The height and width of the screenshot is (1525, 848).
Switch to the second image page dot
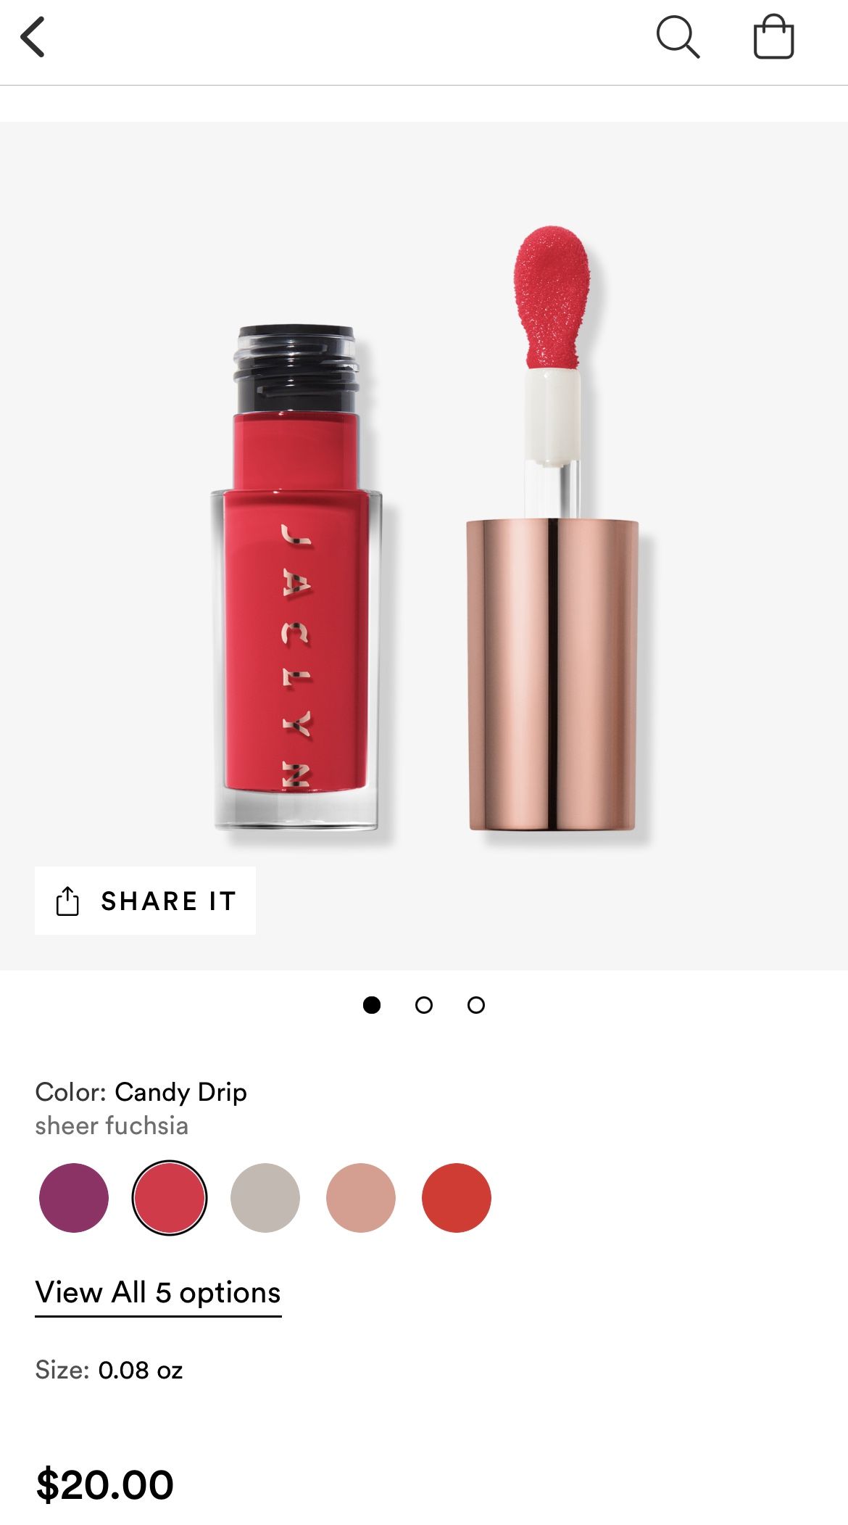(x=424, y=1004)
